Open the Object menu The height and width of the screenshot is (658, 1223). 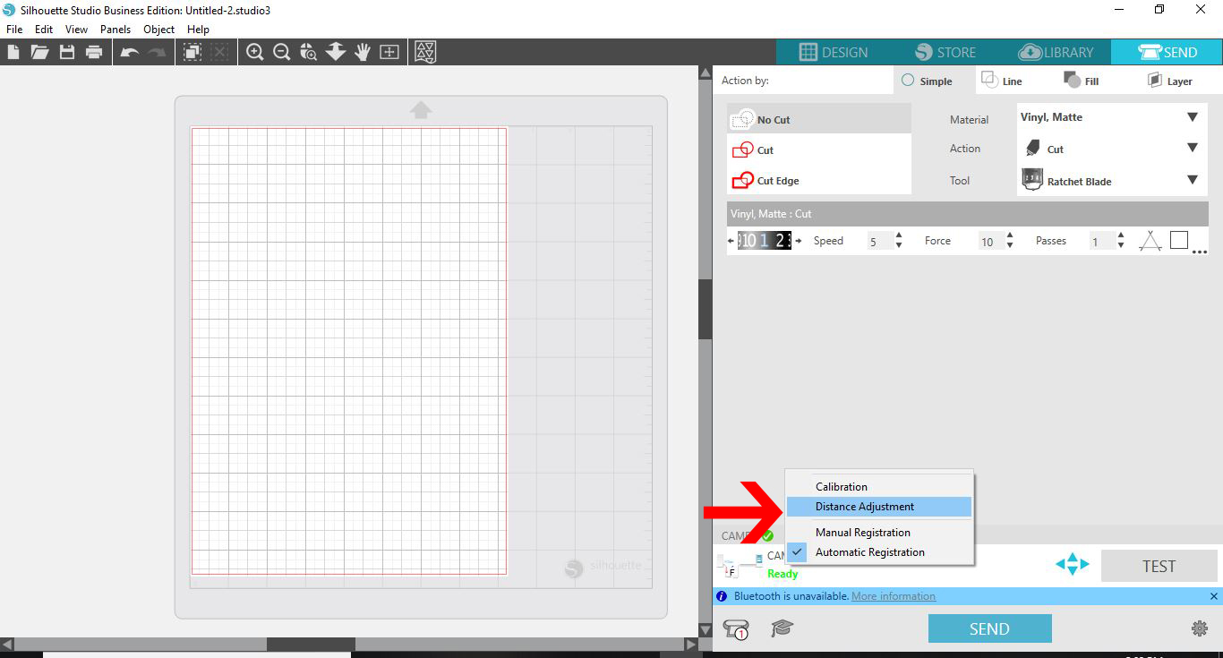tap(158, 29)
